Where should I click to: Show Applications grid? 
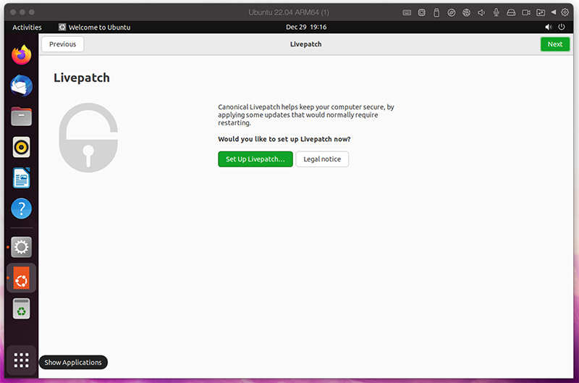tap(22, 360)
